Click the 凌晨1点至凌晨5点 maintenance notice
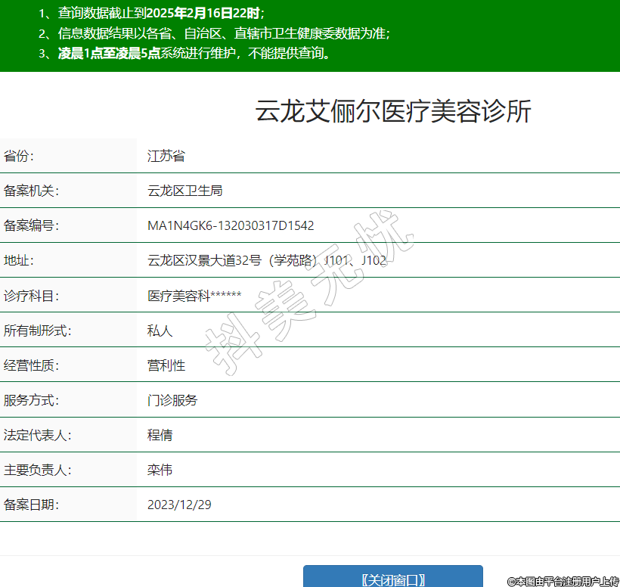 pyautogui.click(x=184, y=53)
